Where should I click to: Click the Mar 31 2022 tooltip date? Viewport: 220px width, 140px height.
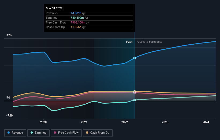(x=54, y=8)
